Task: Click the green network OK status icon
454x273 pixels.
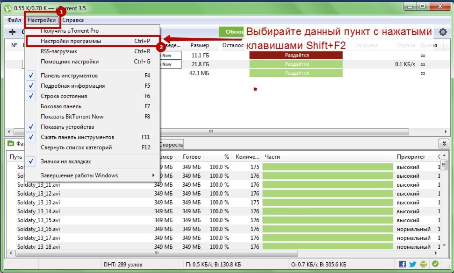Action: 435,264
